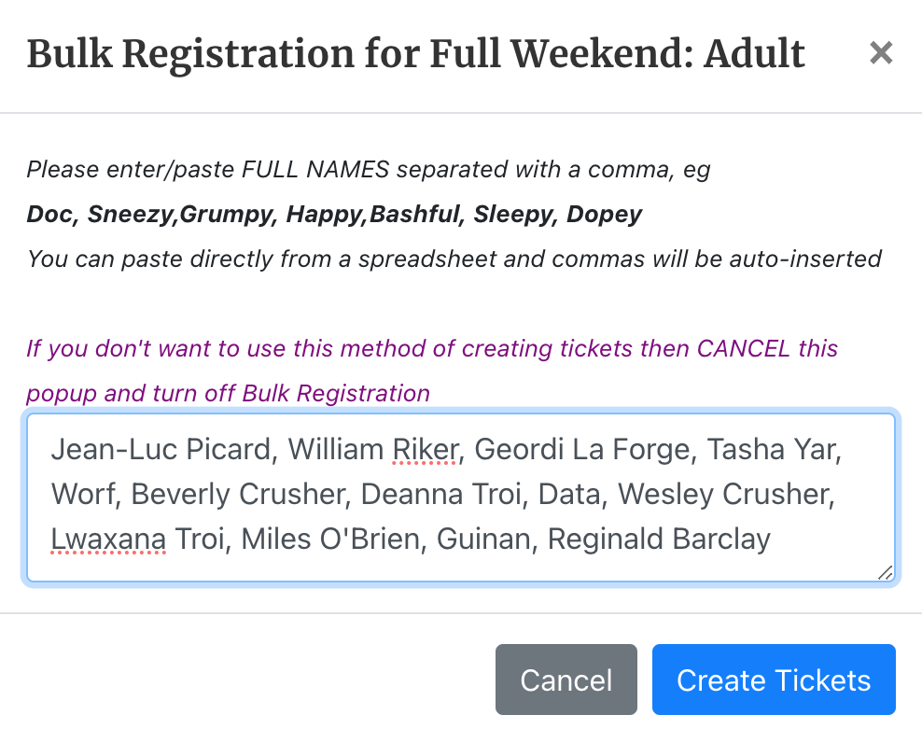This screenshot has height=743, width=922.
Task: Click the Cancel button
Action: coord(566,680)
